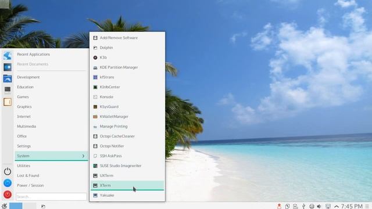Click the volume speaker tray icon
This screenshot has width=372, height=209.
point(319,206)
